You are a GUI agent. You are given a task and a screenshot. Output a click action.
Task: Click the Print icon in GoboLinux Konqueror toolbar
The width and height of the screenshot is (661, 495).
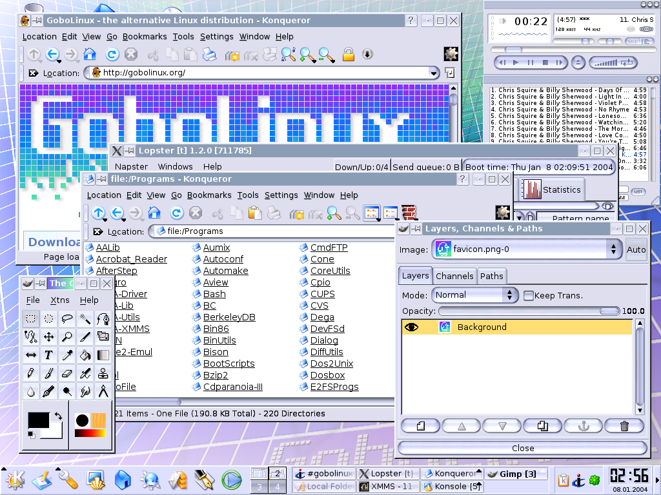point(209,54)
